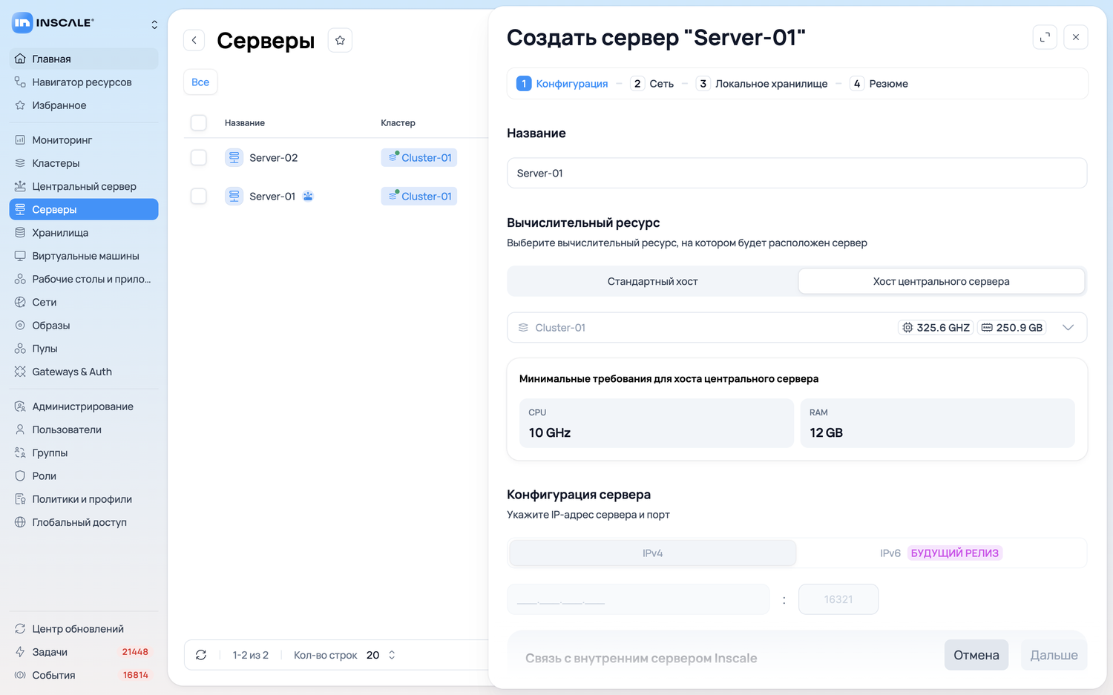The height and width of the screenshot is (695, 1113).
Task: Check the Server-02 row checkbox
Action: 199,157
